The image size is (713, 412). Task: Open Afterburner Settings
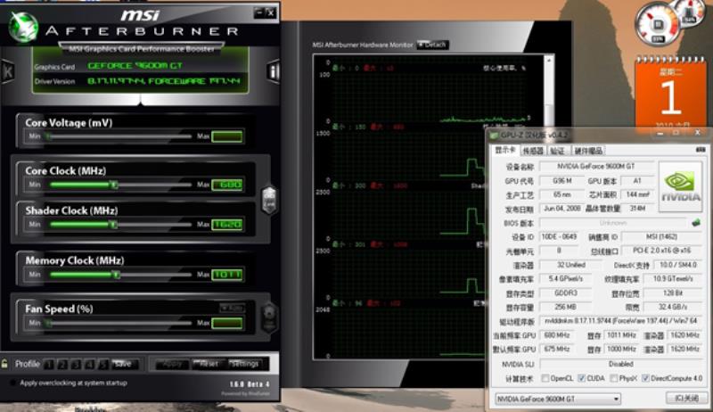[244, 364]
